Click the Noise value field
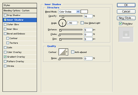This screenshot has width=138, height=95. [x=88, y=58]
